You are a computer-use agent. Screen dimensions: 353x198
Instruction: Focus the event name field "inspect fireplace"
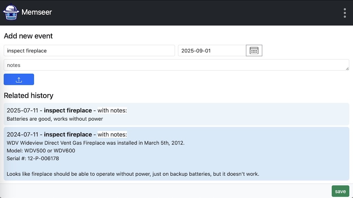[89, 51]
